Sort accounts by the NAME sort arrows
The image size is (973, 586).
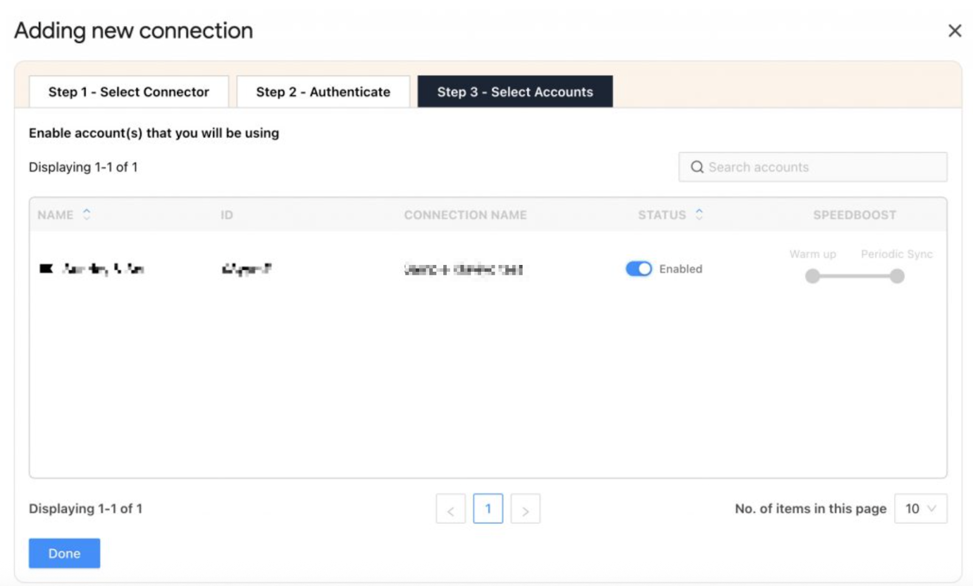87,215
